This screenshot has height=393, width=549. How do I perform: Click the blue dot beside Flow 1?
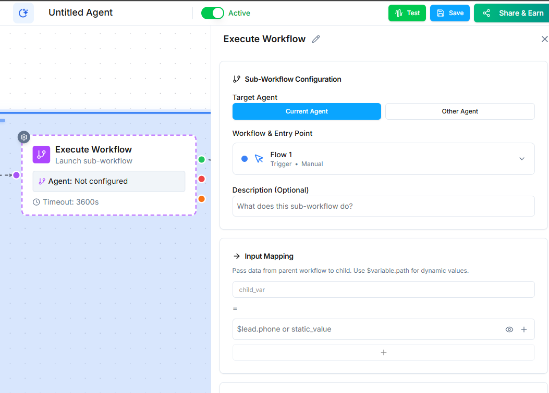[x=245, y=159]
